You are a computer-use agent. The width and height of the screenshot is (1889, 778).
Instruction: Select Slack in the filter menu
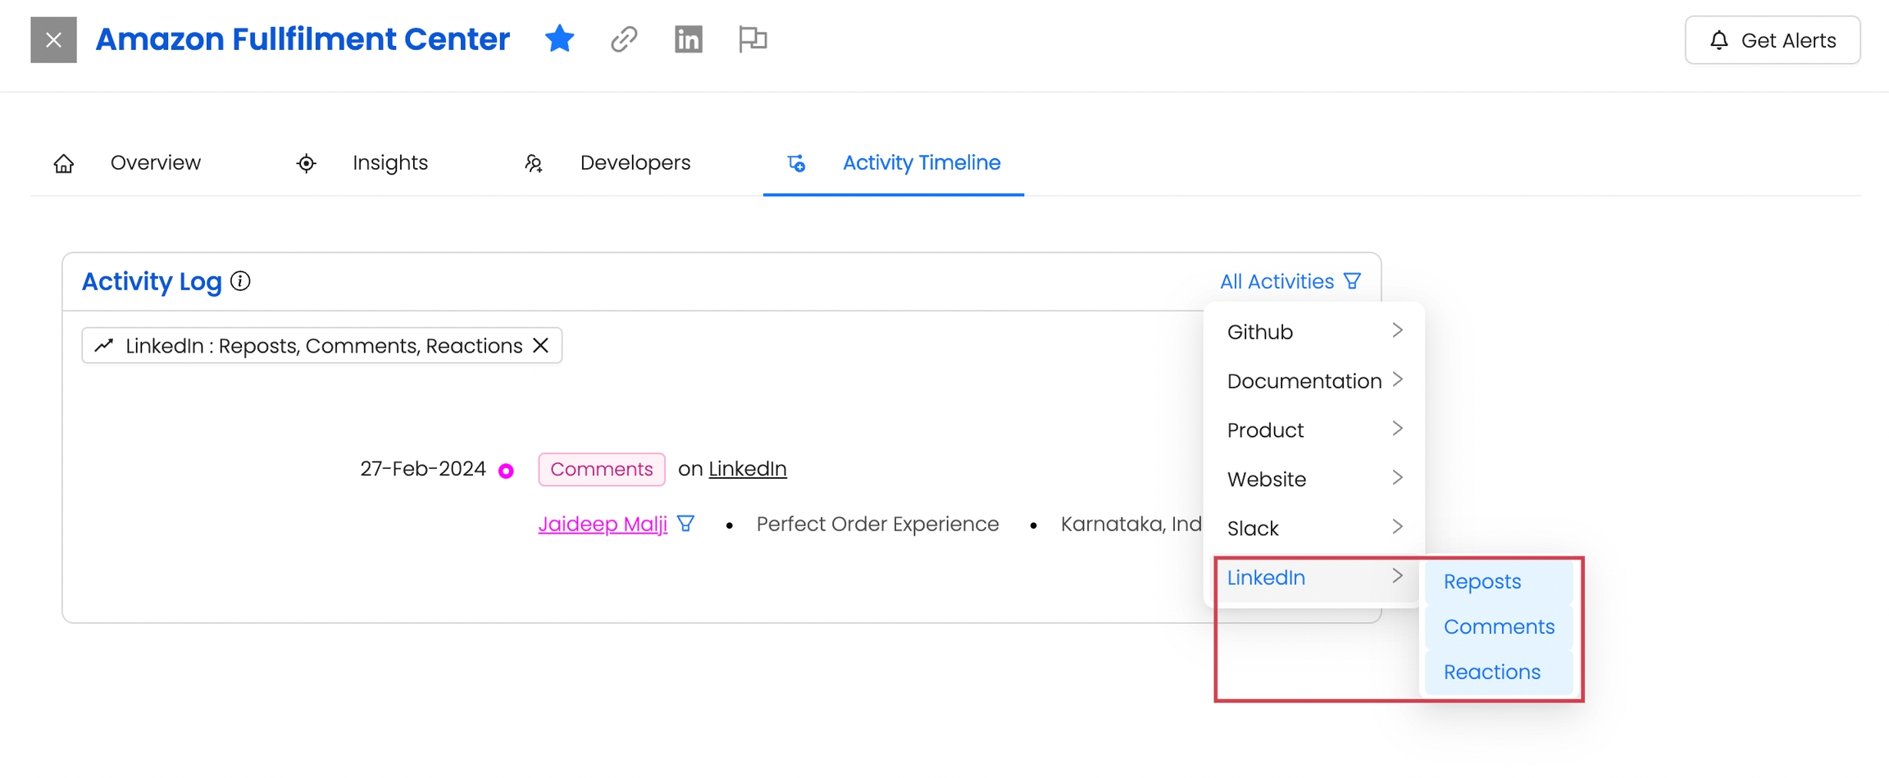pyautogui.click(x=1314, y=528)
